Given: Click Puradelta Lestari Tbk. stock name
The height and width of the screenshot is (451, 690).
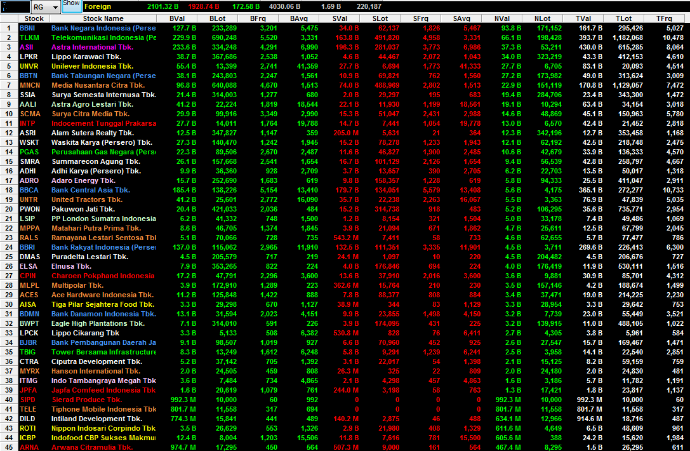Looking at the screenshot, I should (90, 257).
